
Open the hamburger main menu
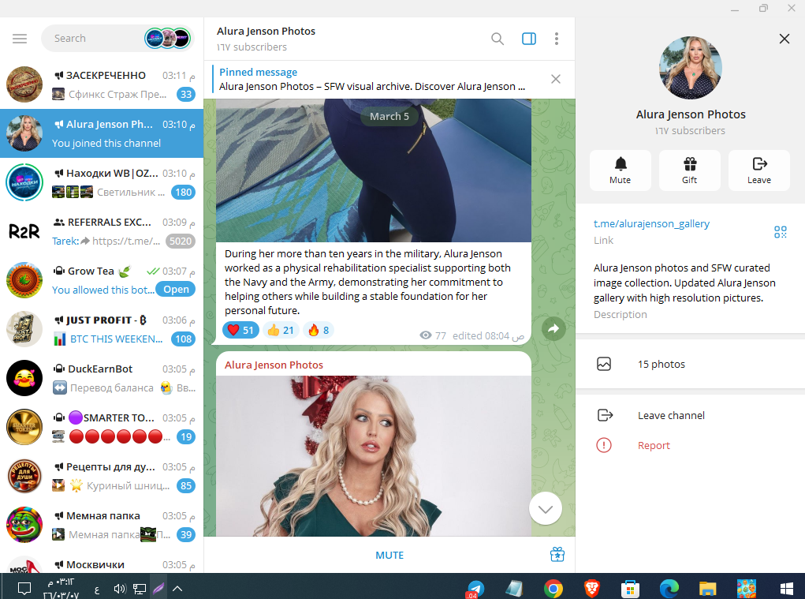pos(20,39)
